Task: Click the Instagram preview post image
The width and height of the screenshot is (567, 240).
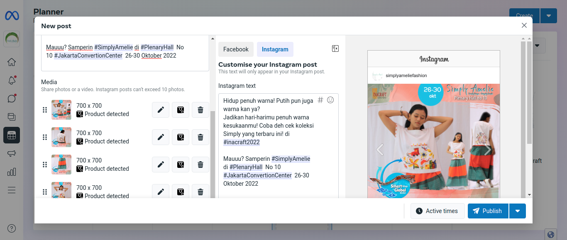Action: pyautogui.click(x=433, y=141)
